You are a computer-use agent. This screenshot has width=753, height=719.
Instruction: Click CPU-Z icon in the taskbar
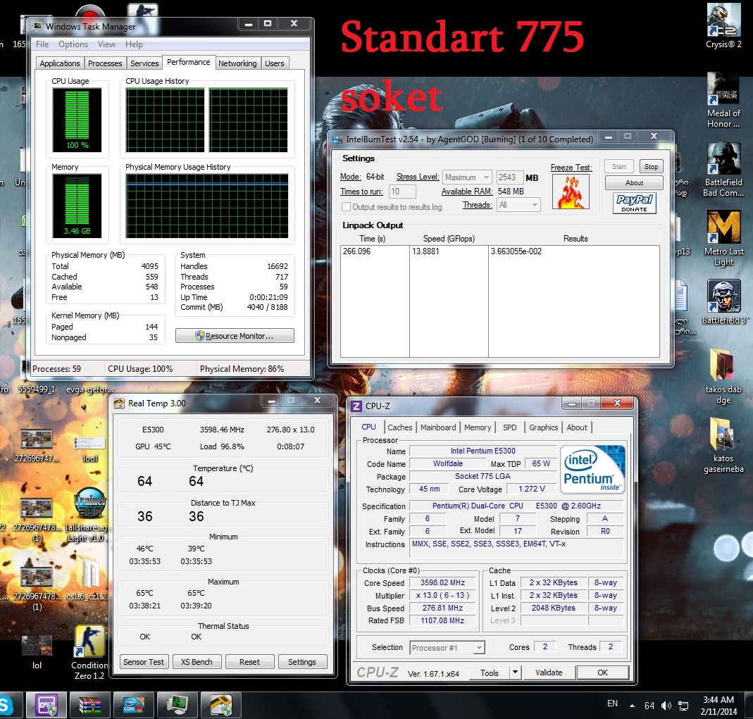pyautogui.click(x=46, y=705)
